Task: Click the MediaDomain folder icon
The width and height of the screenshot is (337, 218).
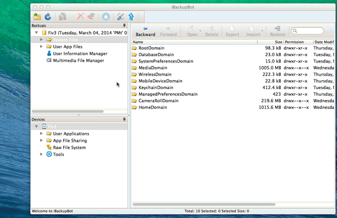Action: pos(134,68)
